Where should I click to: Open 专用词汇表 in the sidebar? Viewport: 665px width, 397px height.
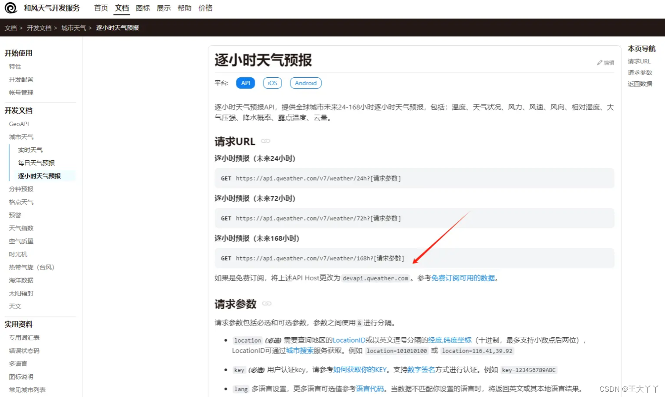(x=24, y=338)
